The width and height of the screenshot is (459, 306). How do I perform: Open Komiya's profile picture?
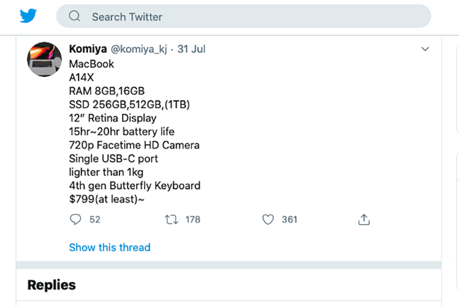[44, 60]
